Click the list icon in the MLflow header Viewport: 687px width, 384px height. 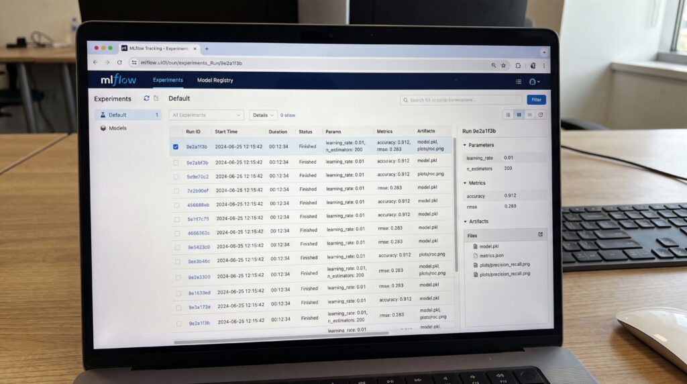pyautogui.click(x=519, y=81)
